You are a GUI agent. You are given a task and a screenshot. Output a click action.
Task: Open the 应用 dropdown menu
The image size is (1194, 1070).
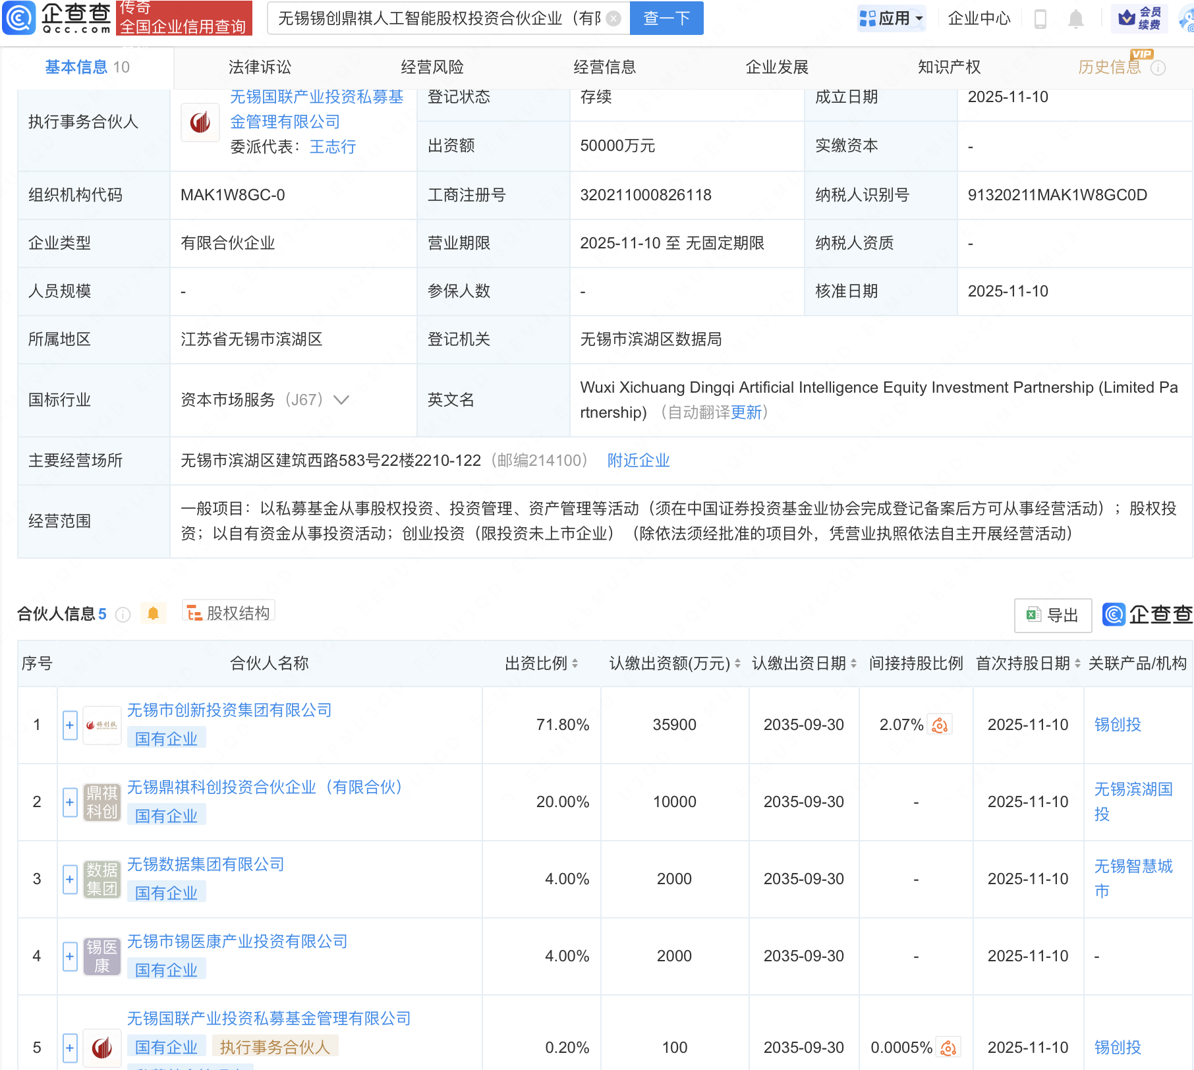click(892, 18)
